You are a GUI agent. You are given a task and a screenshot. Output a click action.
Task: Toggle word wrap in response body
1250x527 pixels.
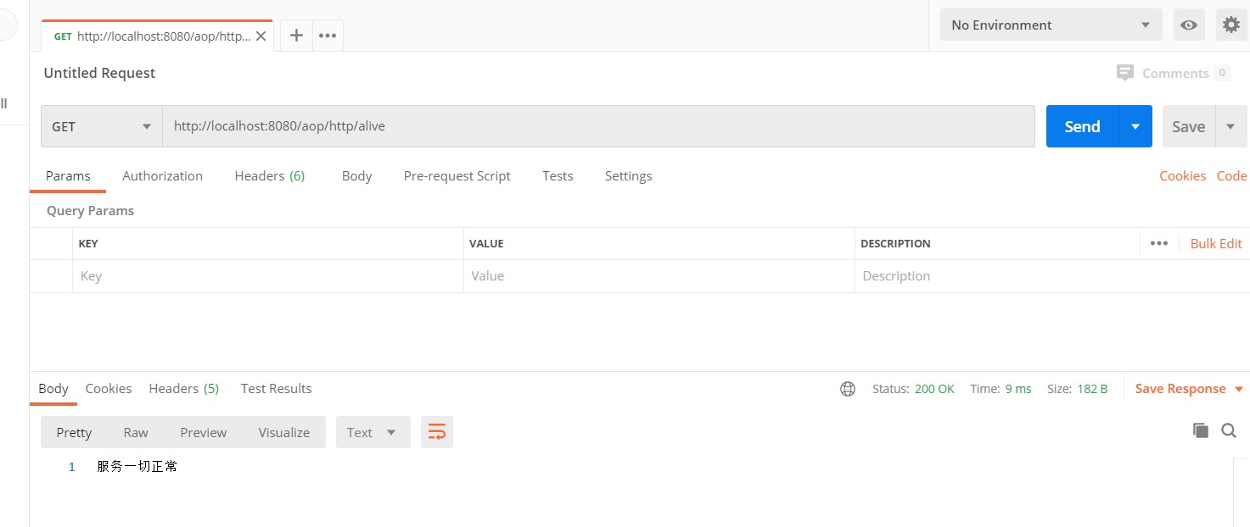(x=437, y=432)
